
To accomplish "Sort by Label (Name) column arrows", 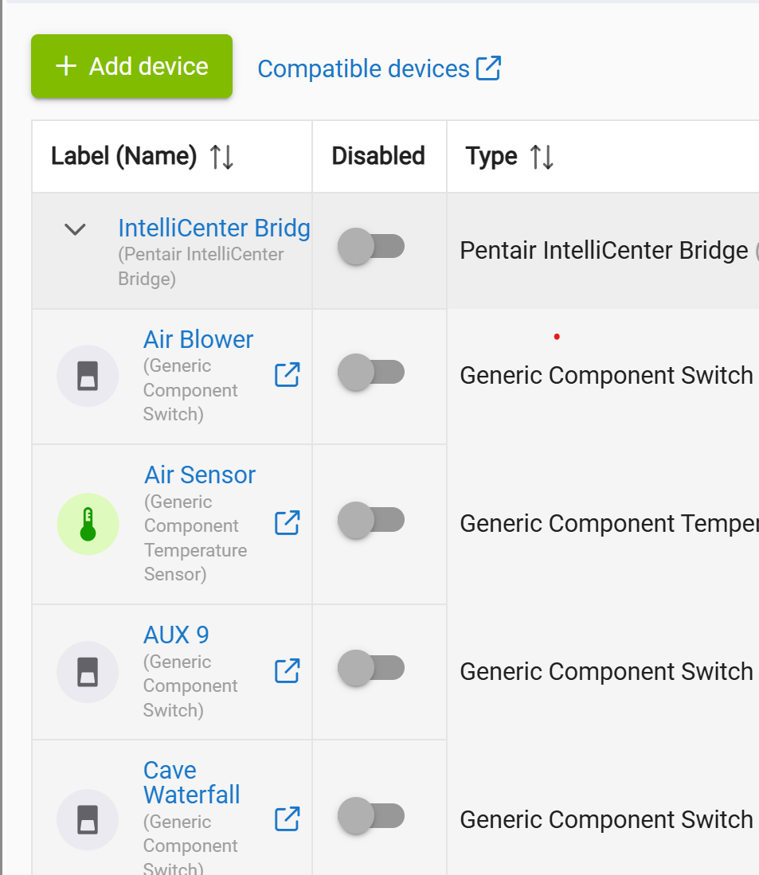I will point(221,157).
